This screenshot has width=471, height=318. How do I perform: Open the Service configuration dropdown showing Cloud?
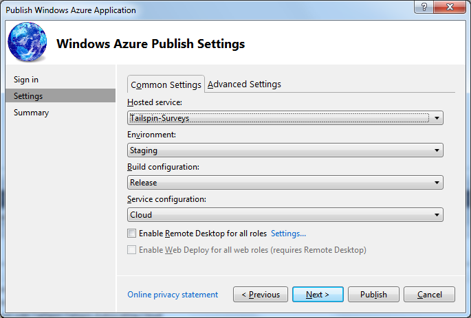[x=285, y=215]
